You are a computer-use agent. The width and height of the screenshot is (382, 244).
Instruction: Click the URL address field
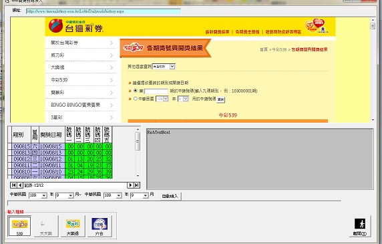tap(104, 11)
